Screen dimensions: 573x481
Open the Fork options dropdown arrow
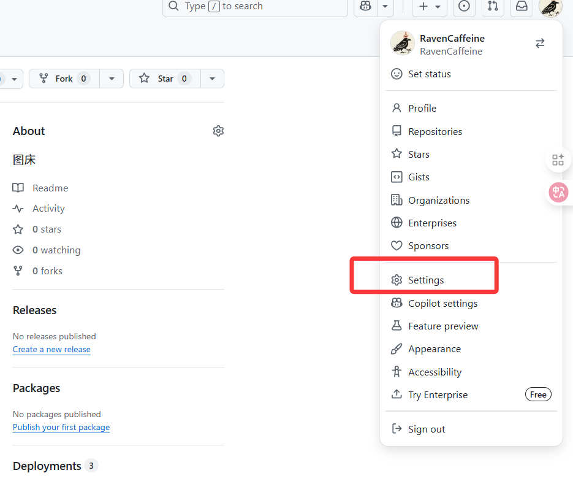click(x=112, y=79)
